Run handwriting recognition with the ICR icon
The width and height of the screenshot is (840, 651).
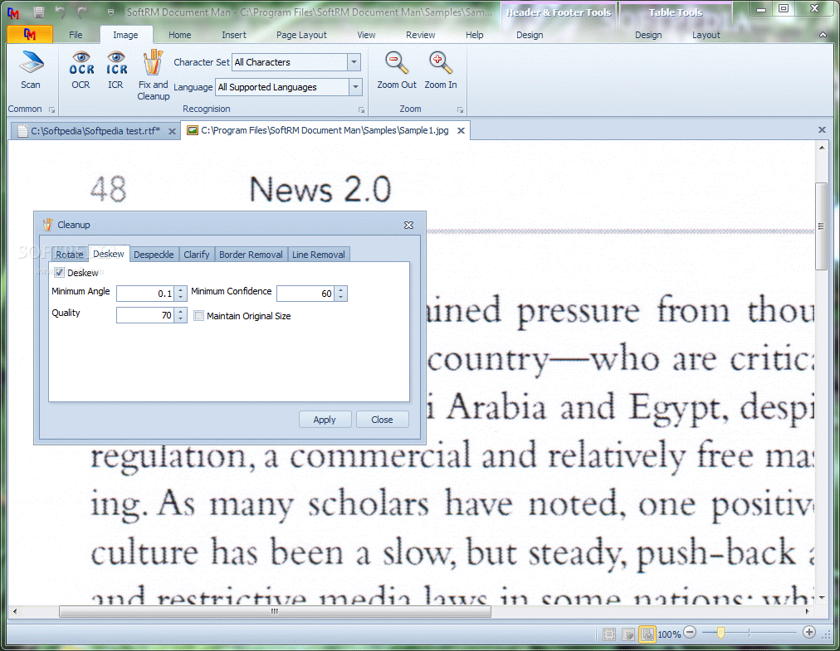point(115,70)
